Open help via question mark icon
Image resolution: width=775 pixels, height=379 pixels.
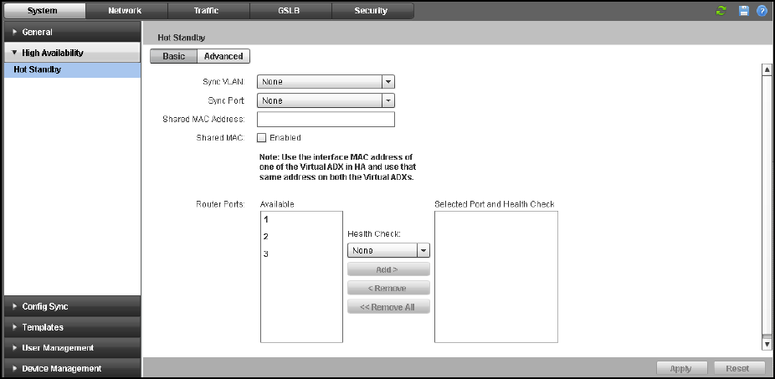(762, 11)
